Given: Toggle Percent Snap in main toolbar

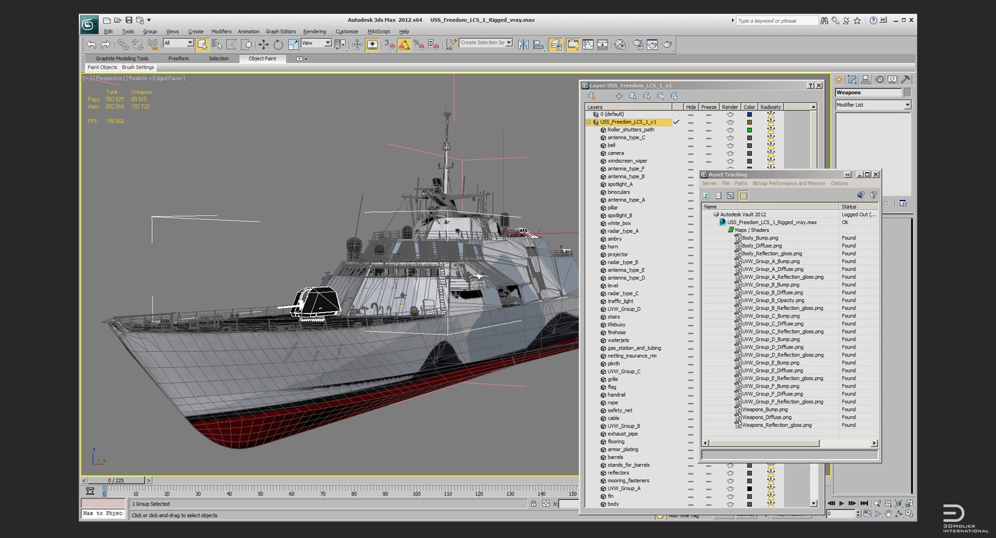Looking at the screenshot, I should (x=419, y=44).
